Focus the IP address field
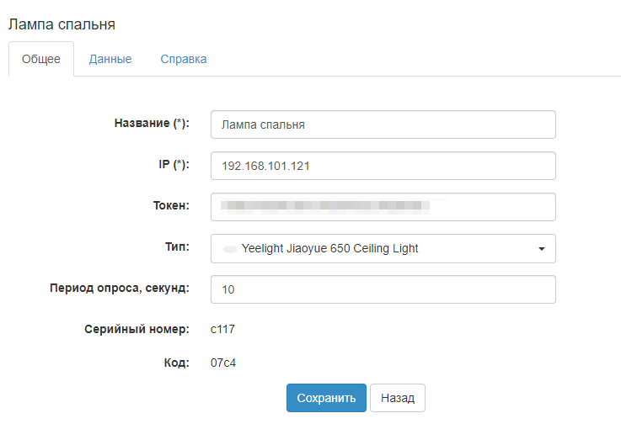Screen dimensions: 621x445 383,166
